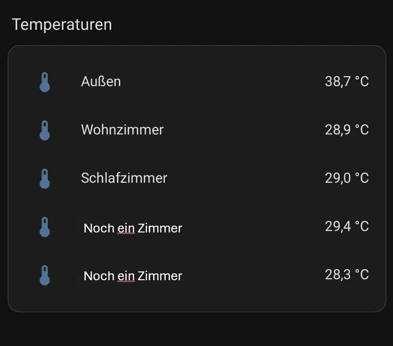
Task: Select the 28,3 °C temperature reading
Action: pos(347,274)
